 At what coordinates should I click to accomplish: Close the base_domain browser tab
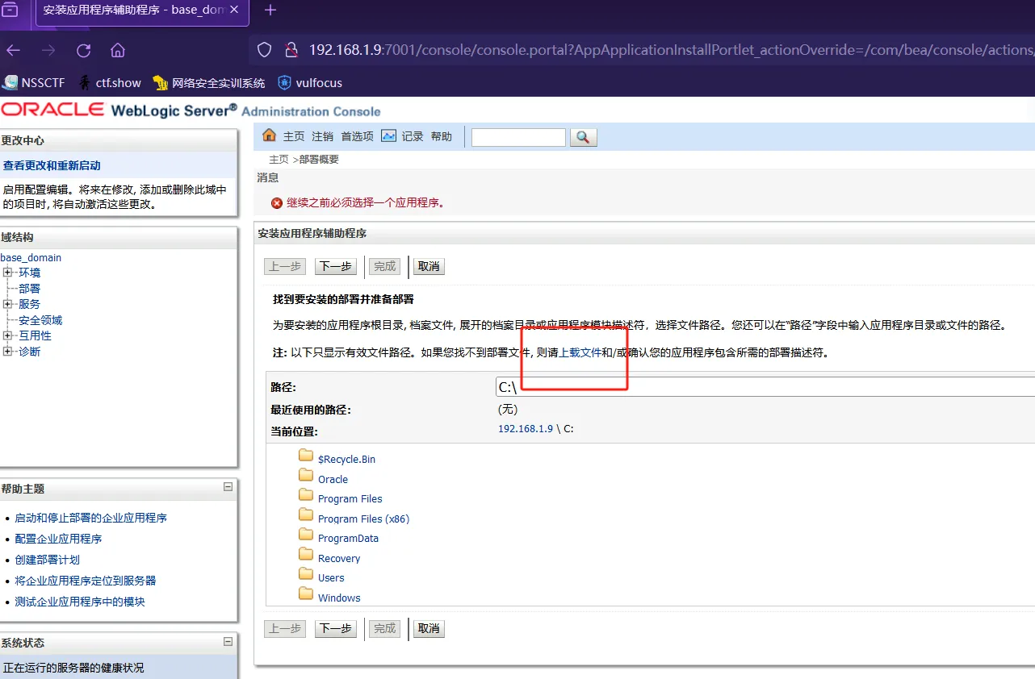[234, 10]
